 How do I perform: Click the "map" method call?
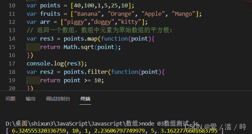point(93,39)
